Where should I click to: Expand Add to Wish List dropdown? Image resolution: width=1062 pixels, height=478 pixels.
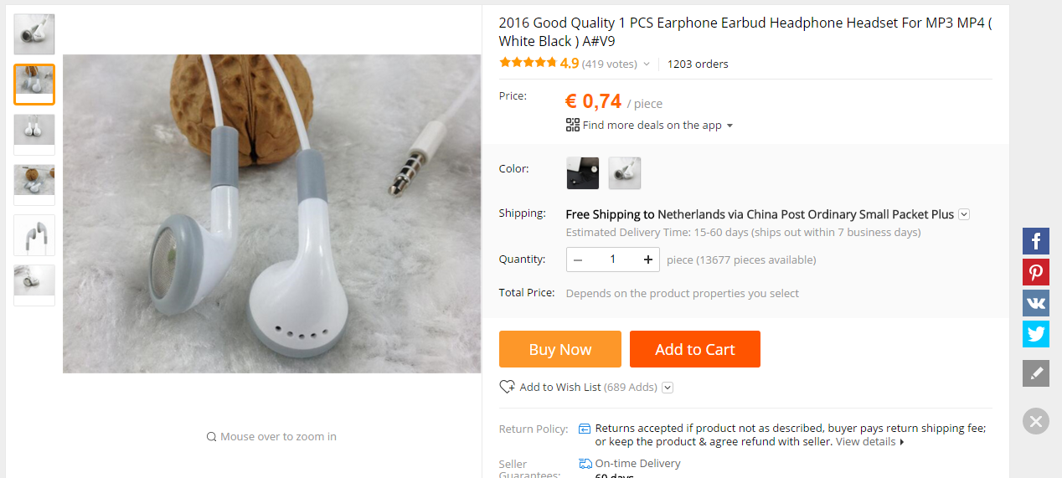tap(668, 388)
